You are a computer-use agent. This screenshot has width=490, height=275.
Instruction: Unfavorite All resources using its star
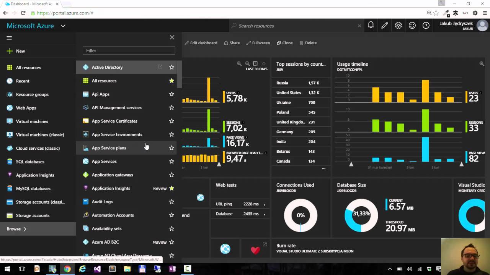click(171, 81)
